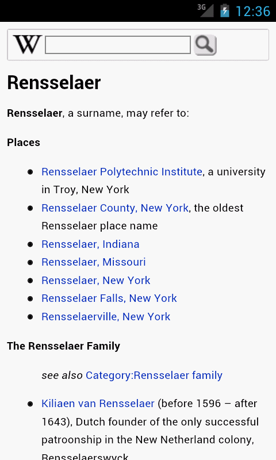
Task: Go to Rensselaer, Indiana article
Action: tap(90, 244)
